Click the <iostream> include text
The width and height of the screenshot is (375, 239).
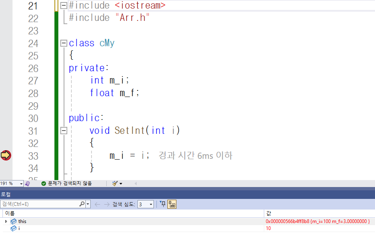tap(140, 5)
